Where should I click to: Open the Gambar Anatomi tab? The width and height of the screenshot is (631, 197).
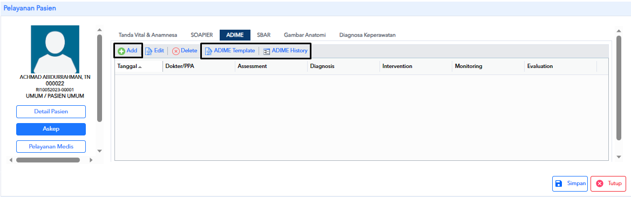(304, 35)
